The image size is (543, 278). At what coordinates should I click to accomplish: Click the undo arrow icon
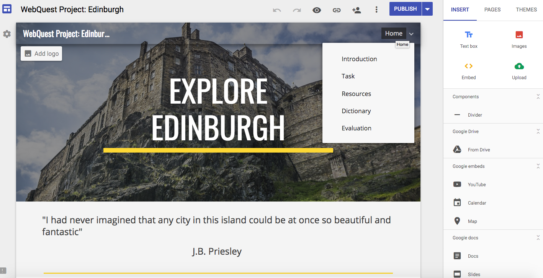[277, 10]
